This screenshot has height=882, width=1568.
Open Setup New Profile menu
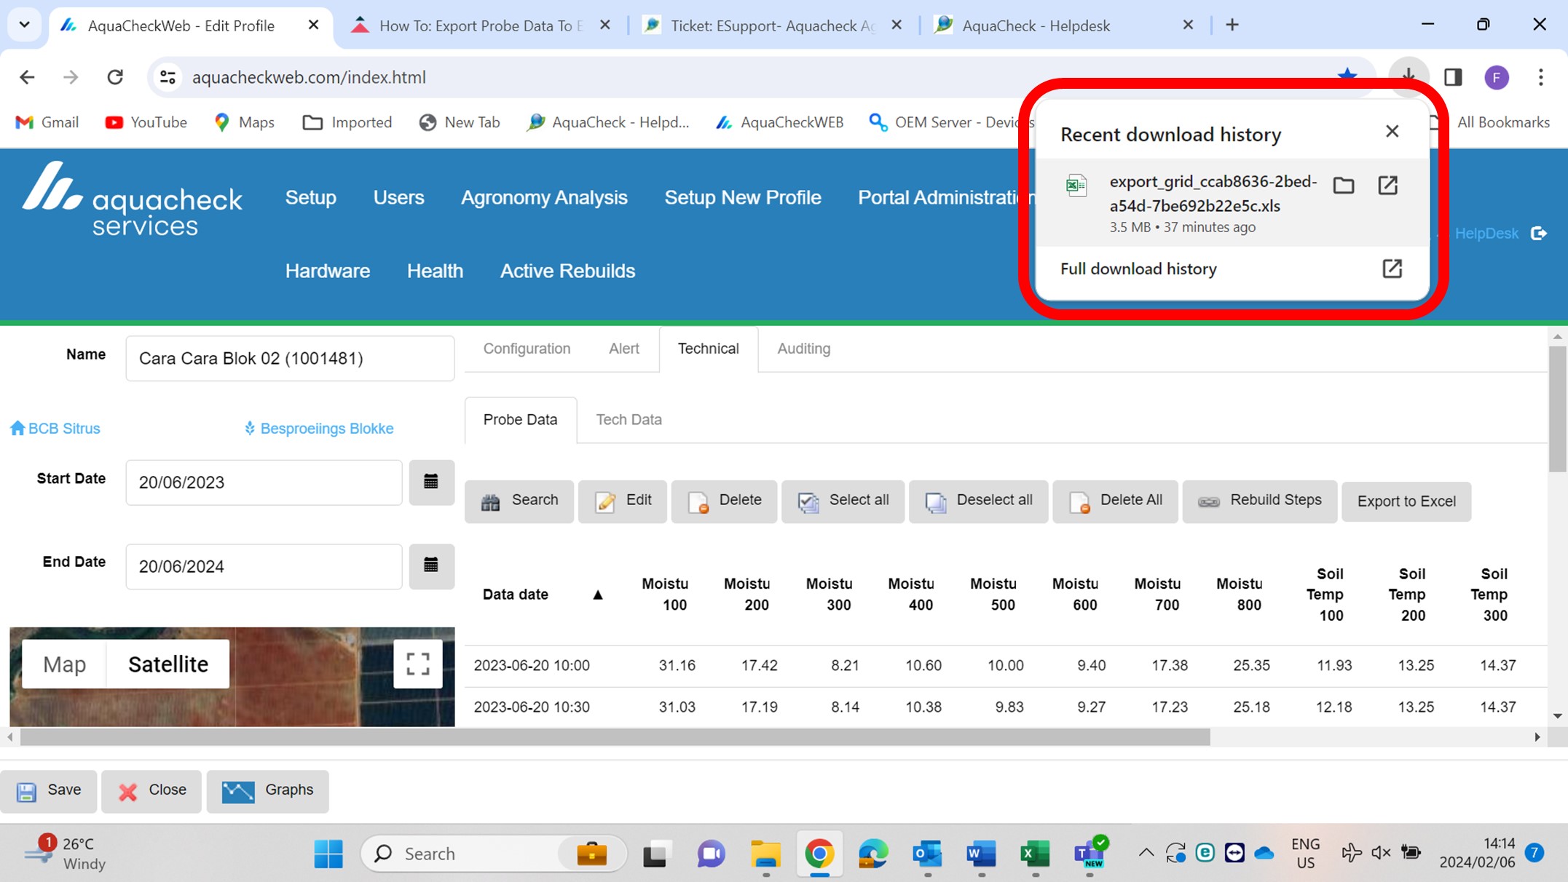pyautogui.click(x=743, y=197)
